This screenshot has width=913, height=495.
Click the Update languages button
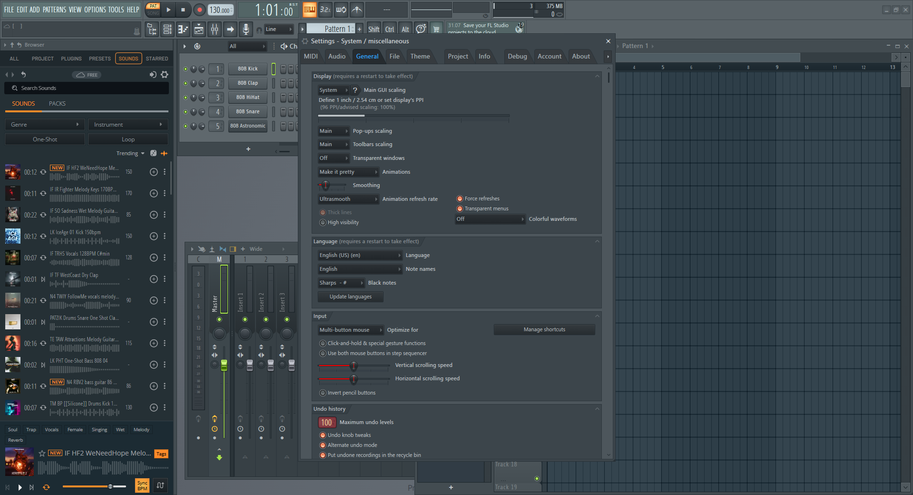(x=351, y=297)
